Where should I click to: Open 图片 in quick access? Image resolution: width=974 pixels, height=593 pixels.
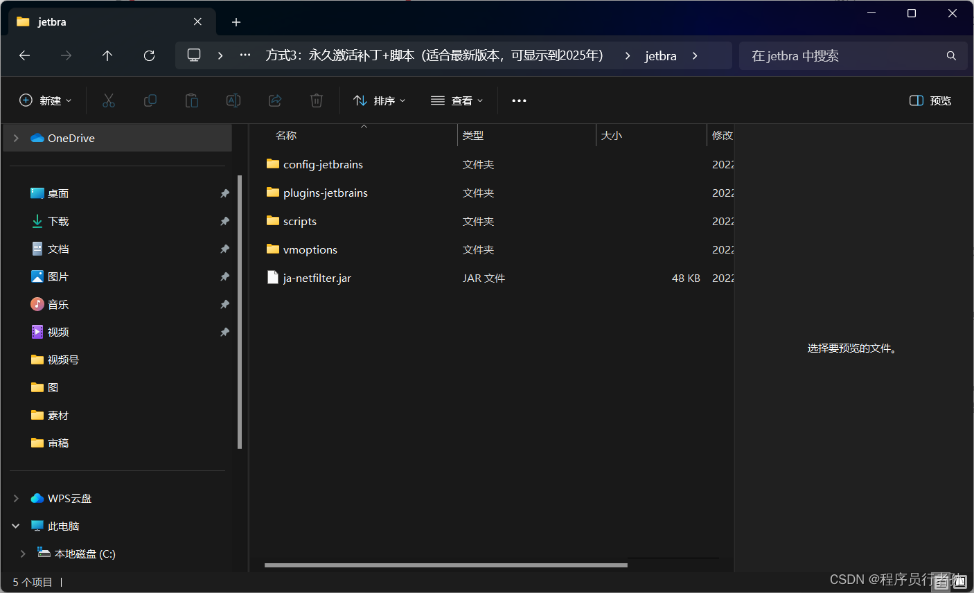(x=58, y=276)
